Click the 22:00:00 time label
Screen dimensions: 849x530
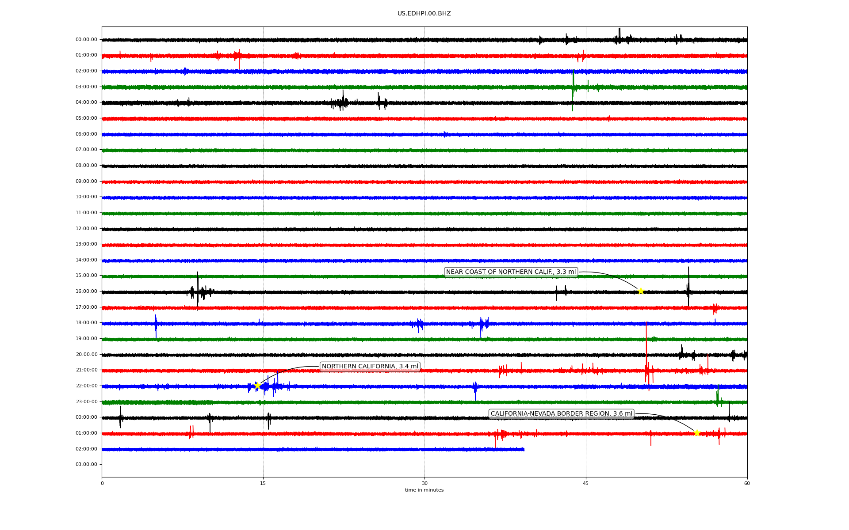point(86,386)
